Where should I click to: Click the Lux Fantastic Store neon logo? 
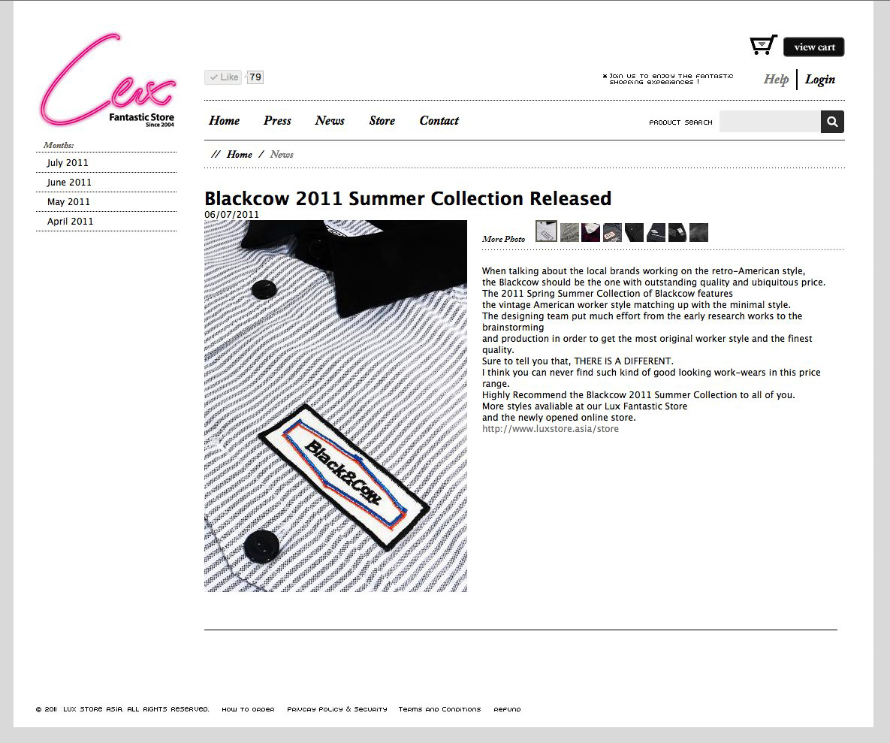(x=108, y=80)
